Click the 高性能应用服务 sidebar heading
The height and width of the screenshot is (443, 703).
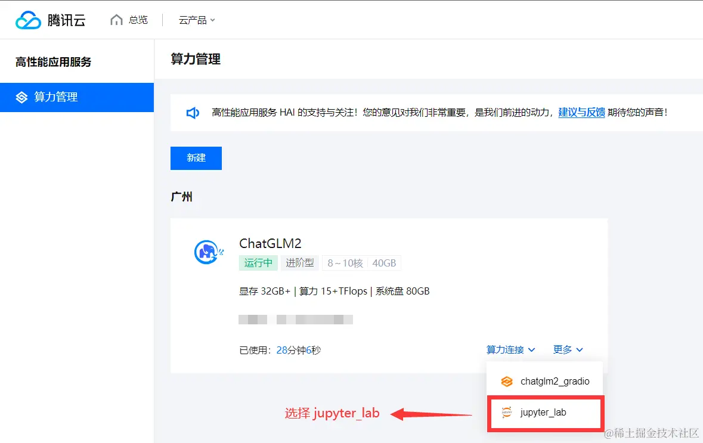click(x=53, y=62)
